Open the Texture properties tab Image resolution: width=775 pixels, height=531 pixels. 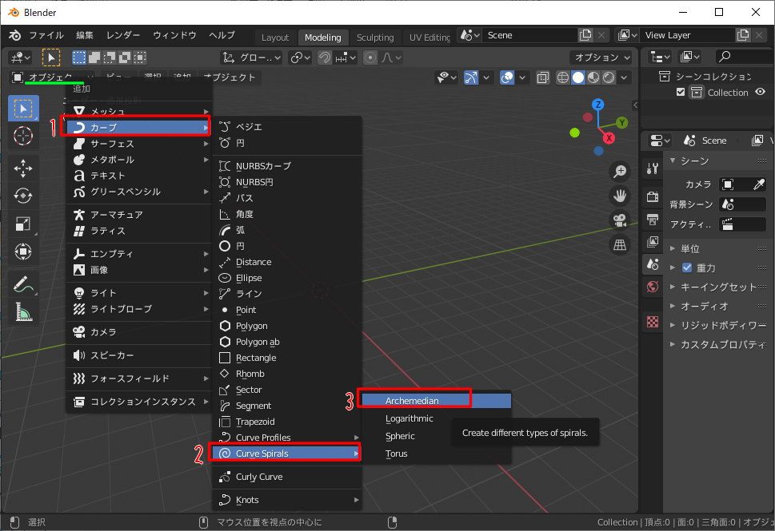pos(653,322)
